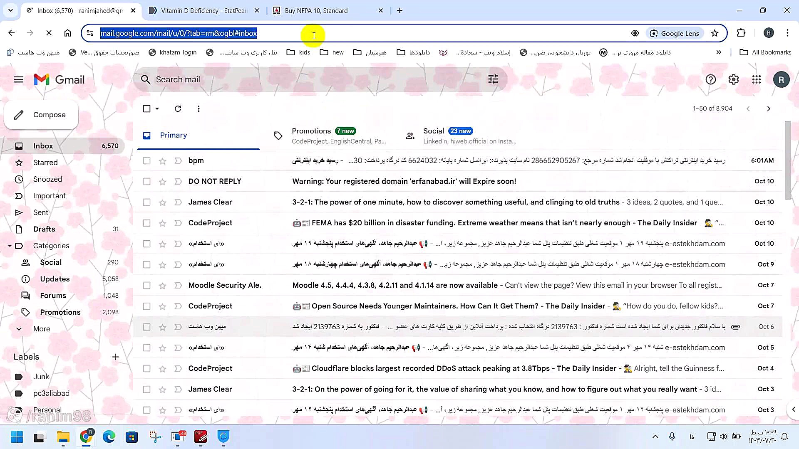Open Google Lens from address bar
The image size is (799, 449).
(675, 33)
